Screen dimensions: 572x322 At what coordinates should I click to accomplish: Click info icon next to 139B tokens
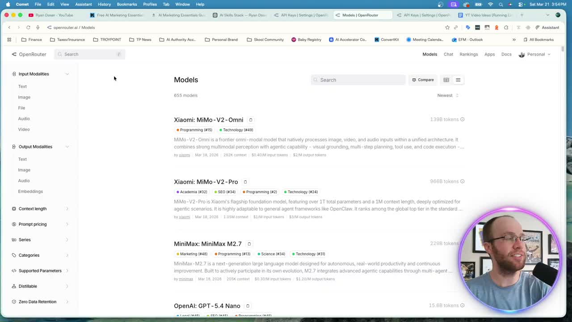click(463, 119)
